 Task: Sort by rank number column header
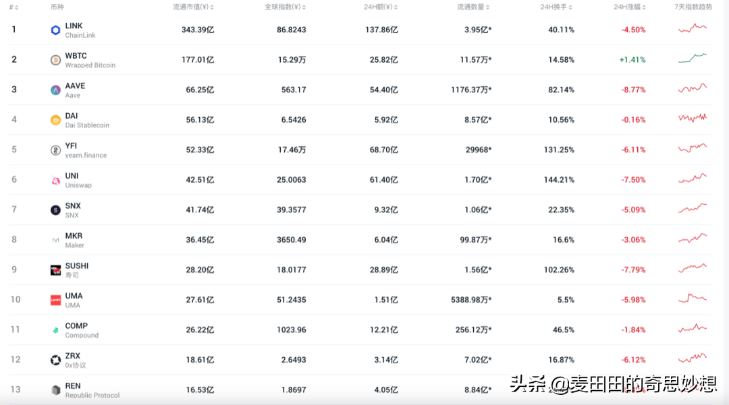point(14,7)
